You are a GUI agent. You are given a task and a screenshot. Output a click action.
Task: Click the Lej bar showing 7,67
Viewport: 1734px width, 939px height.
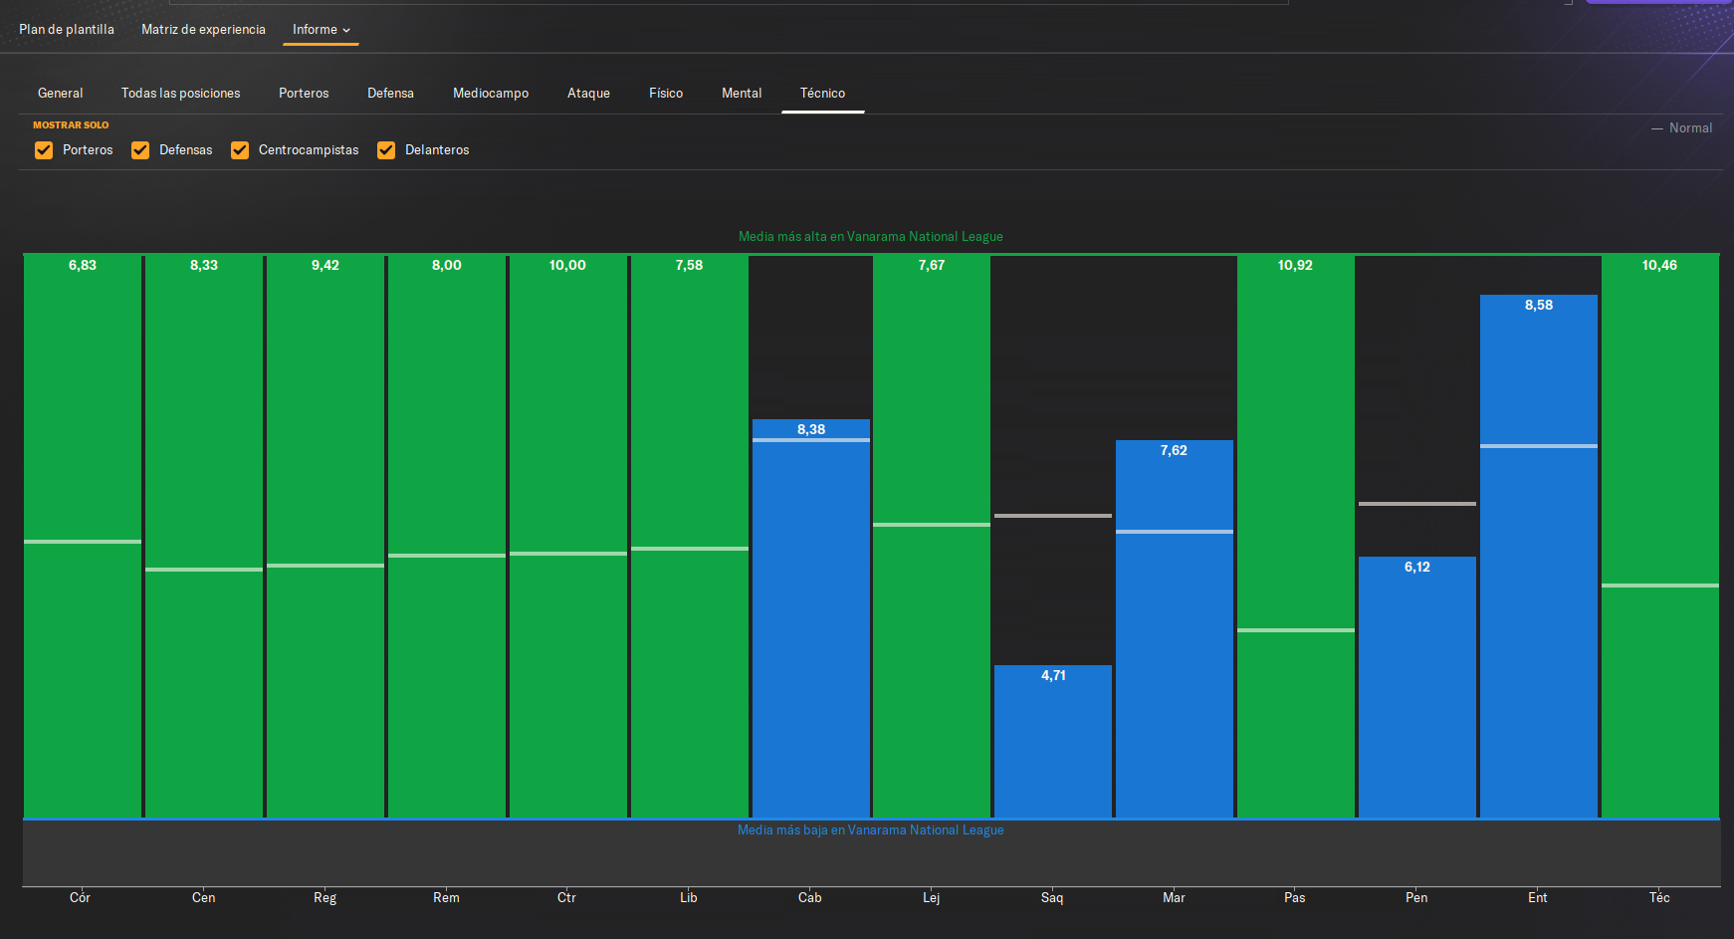932,537
